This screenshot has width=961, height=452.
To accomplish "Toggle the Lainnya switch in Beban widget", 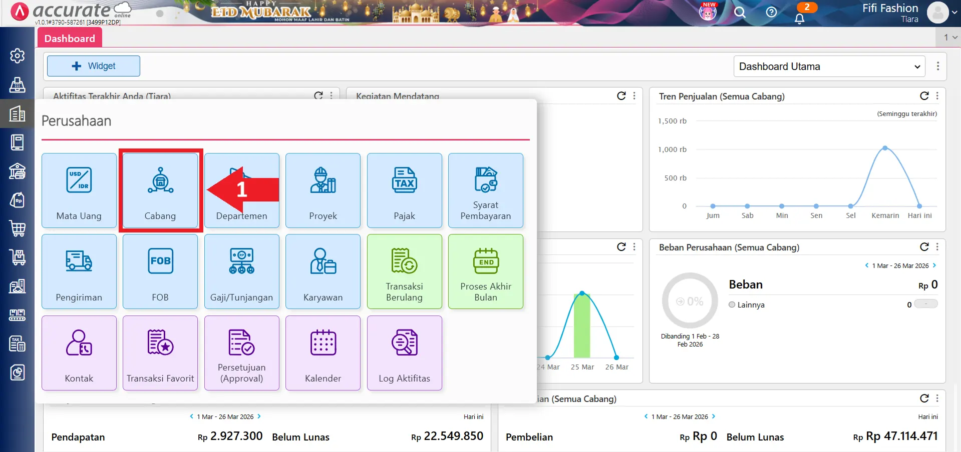I will (x=925, y=304).
